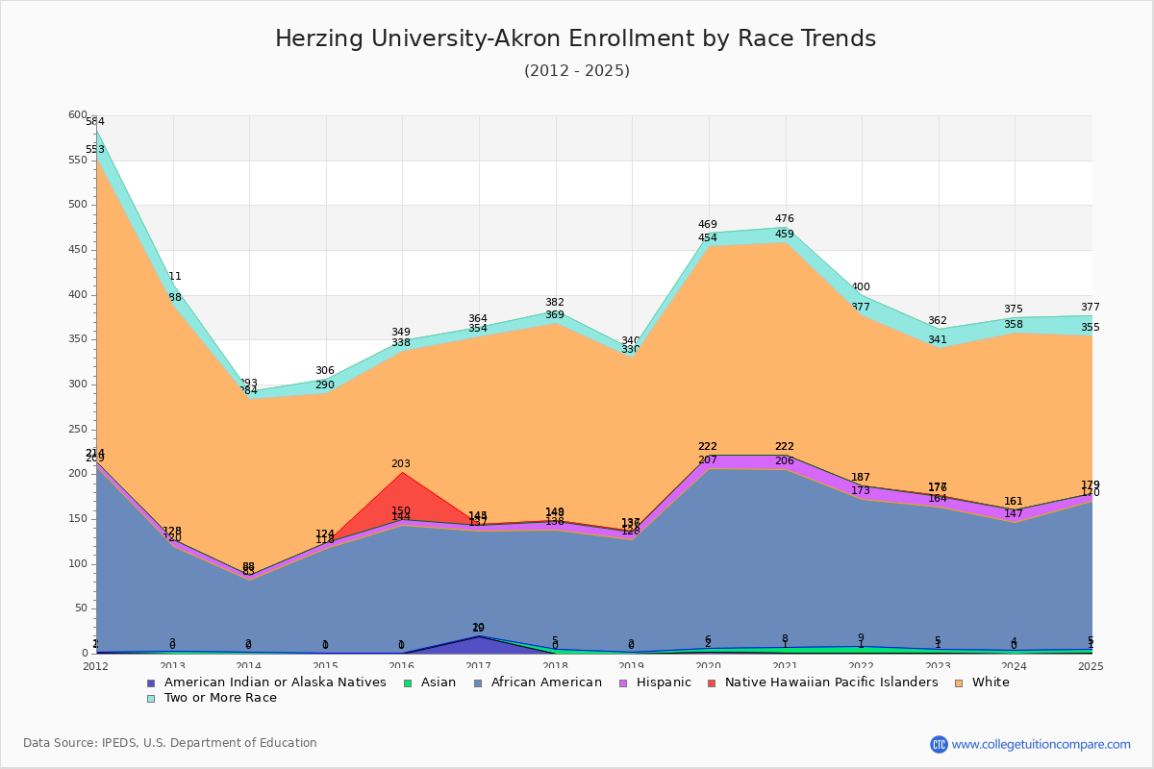Click the purple Hispanic legend marker
The image size is (1154, 769).
coord(622,682)
